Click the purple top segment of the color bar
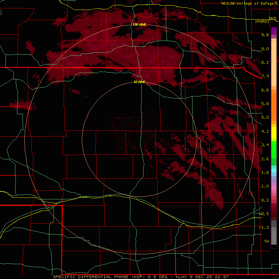Screen dimensions: 279x279 (x=274, y=30)
